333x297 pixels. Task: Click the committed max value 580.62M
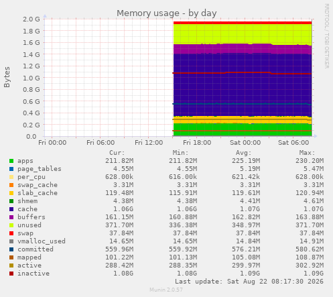click(x=310, y=249)
